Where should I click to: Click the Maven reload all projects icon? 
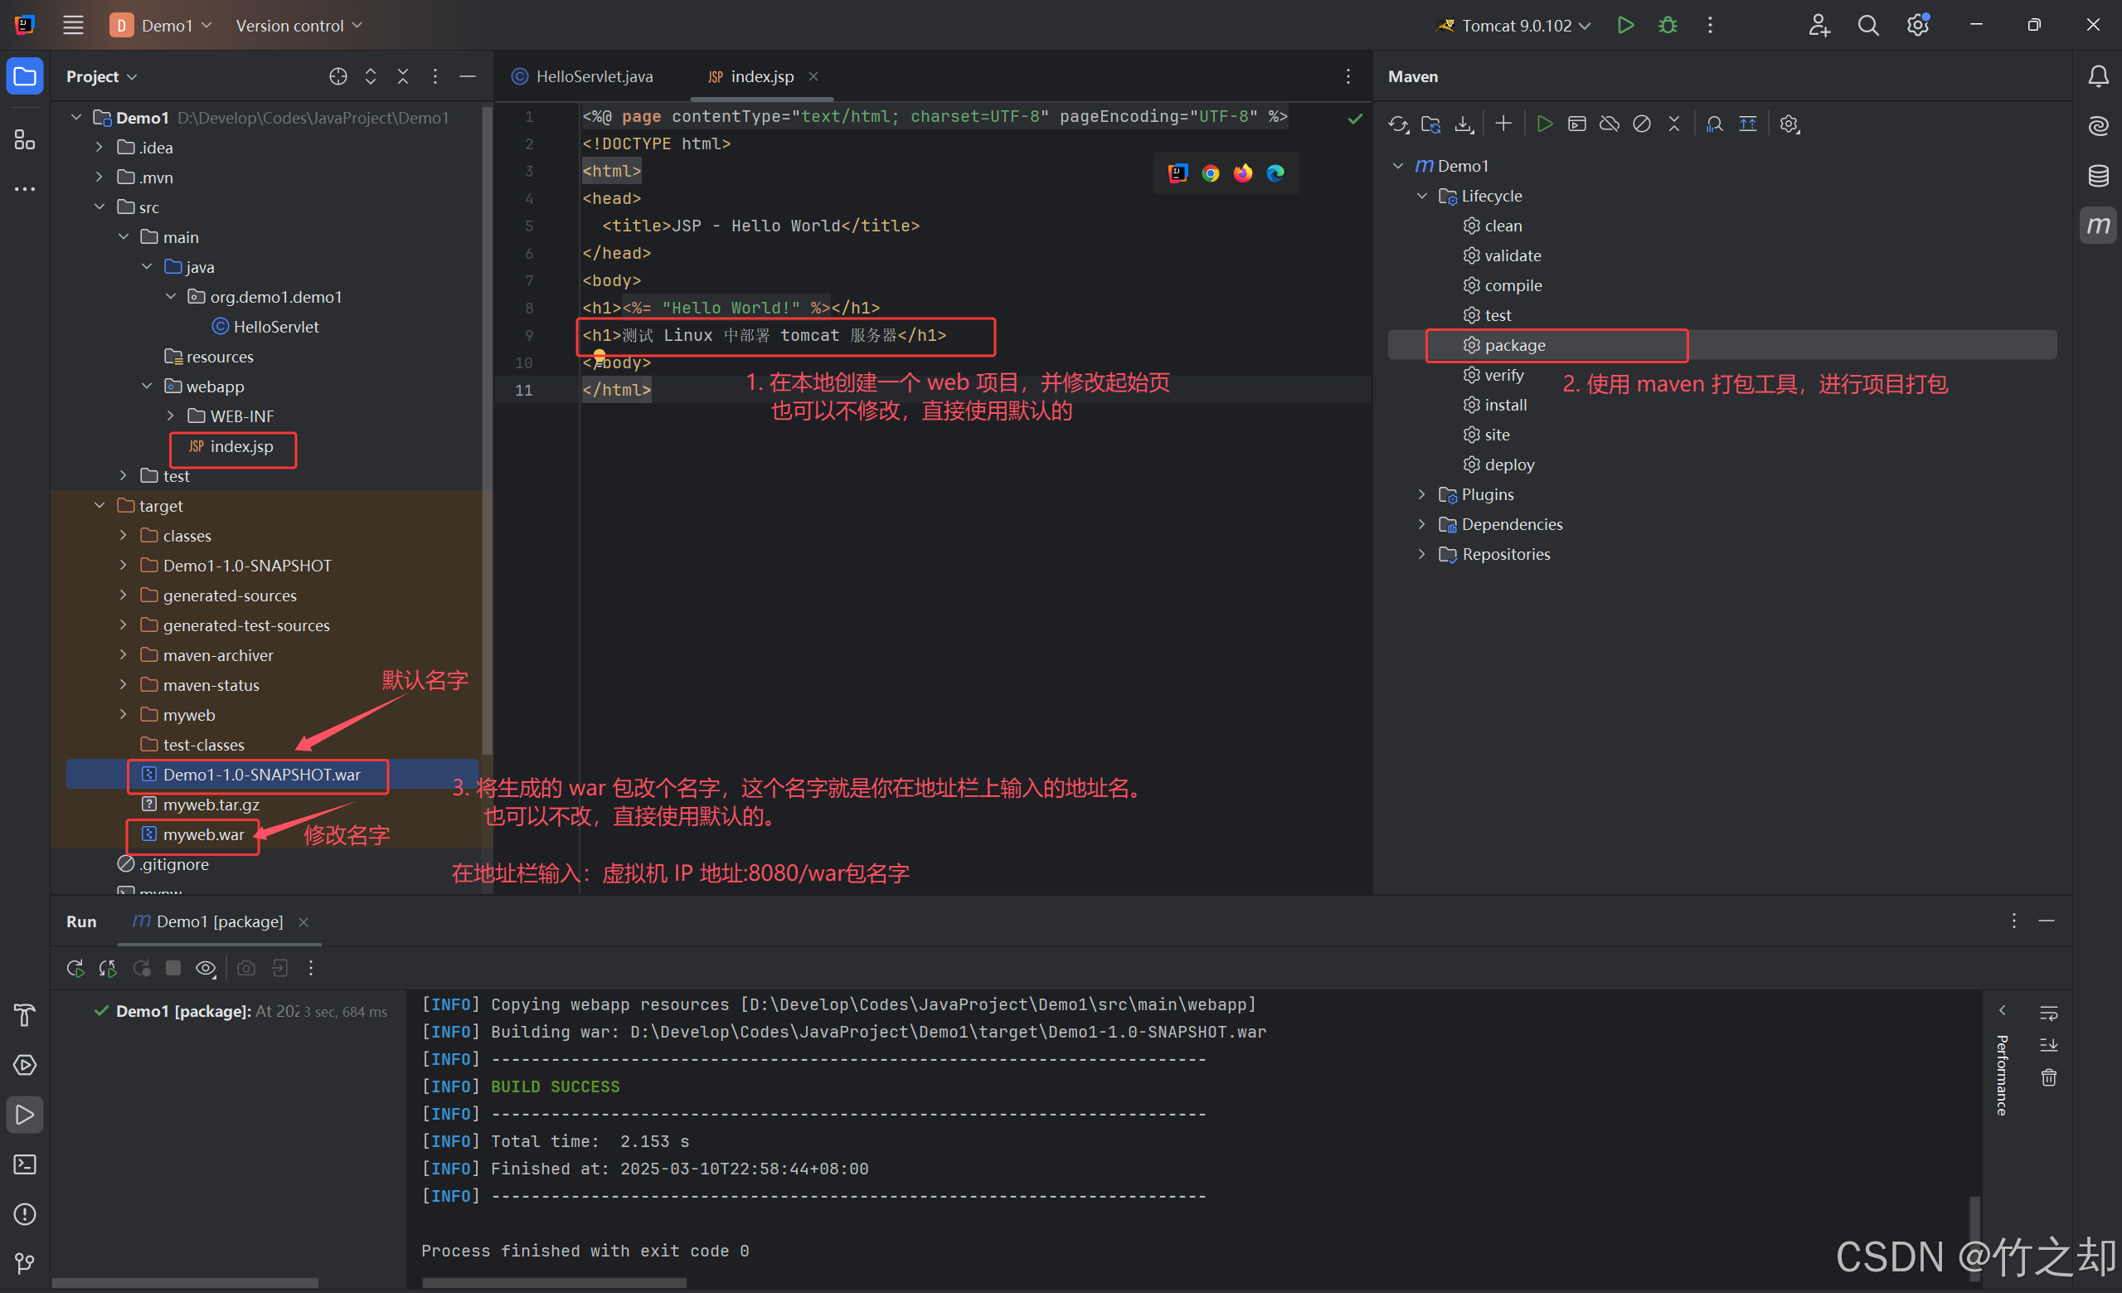tap(1398, 124)
